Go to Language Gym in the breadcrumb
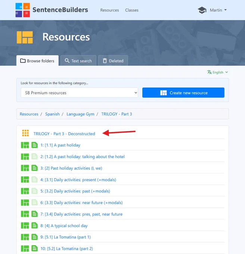245x254 pixels. point(80,114)
